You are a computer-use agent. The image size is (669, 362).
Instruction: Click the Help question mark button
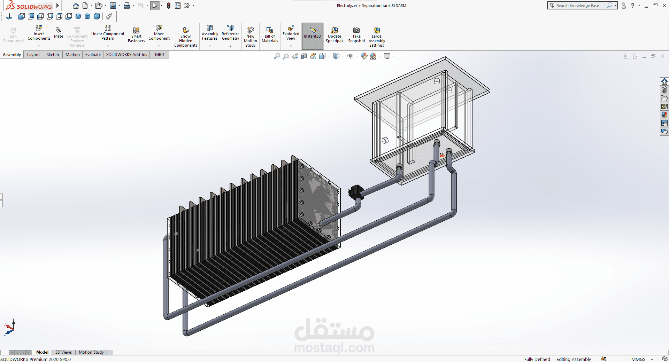point(633,6)
